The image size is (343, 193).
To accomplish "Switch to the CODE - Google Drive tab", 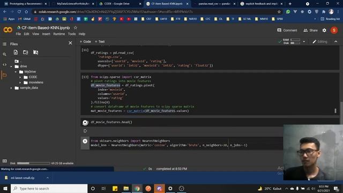I will click(x=120, y=4).
